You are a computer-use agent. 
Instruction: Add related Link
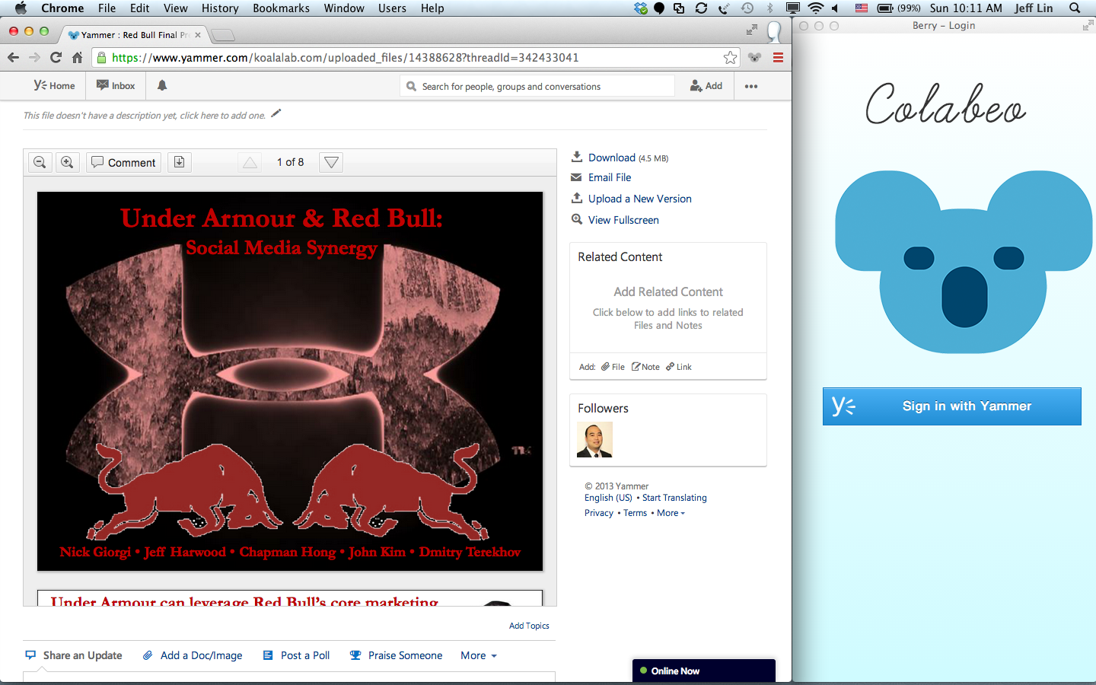click(679, 367)
